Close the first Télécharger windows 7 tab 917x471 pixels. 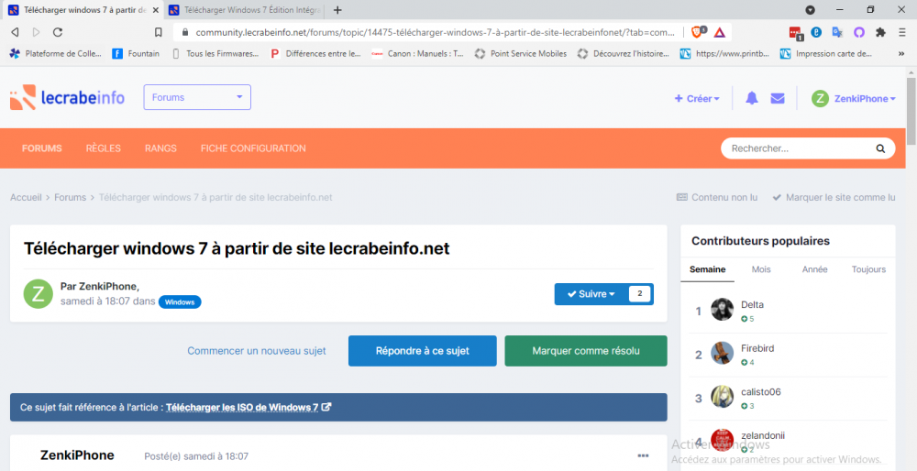(156, 10)
